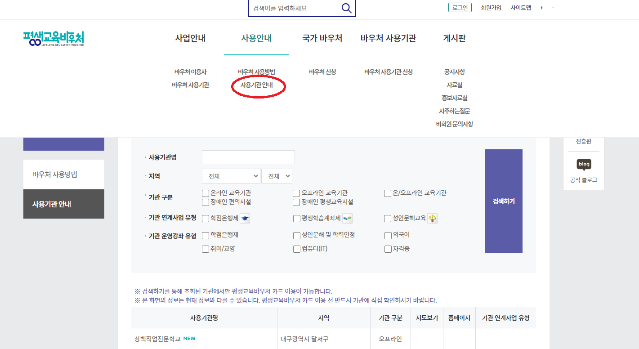The width and height of the screenshot is (639, 349).
Task: Click the 성인문해교육 icon
Action: pos(432,219)
